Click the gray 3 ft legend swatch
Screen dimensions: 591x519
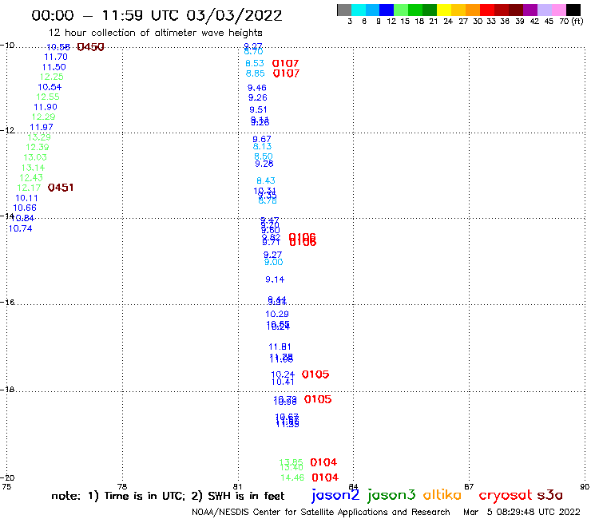pos(344,10)
